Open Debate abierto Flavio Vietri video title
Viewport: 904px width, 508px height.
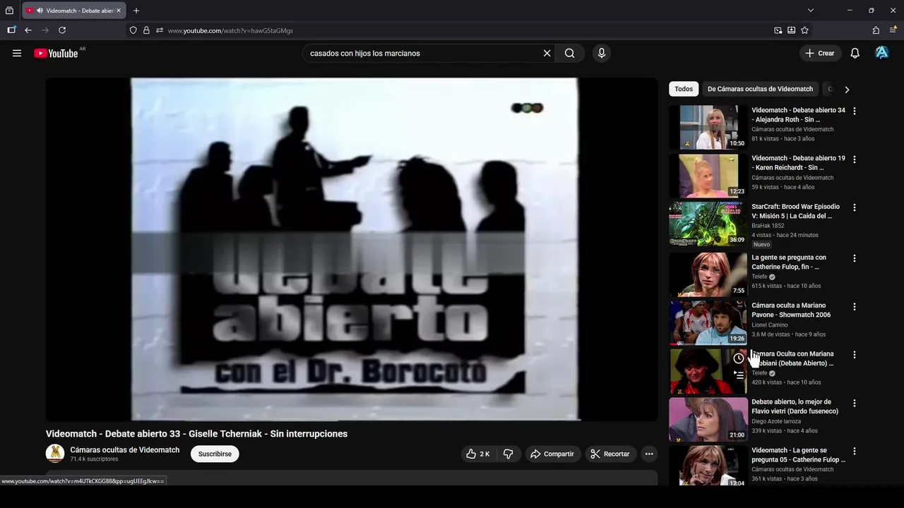[795, 406]
